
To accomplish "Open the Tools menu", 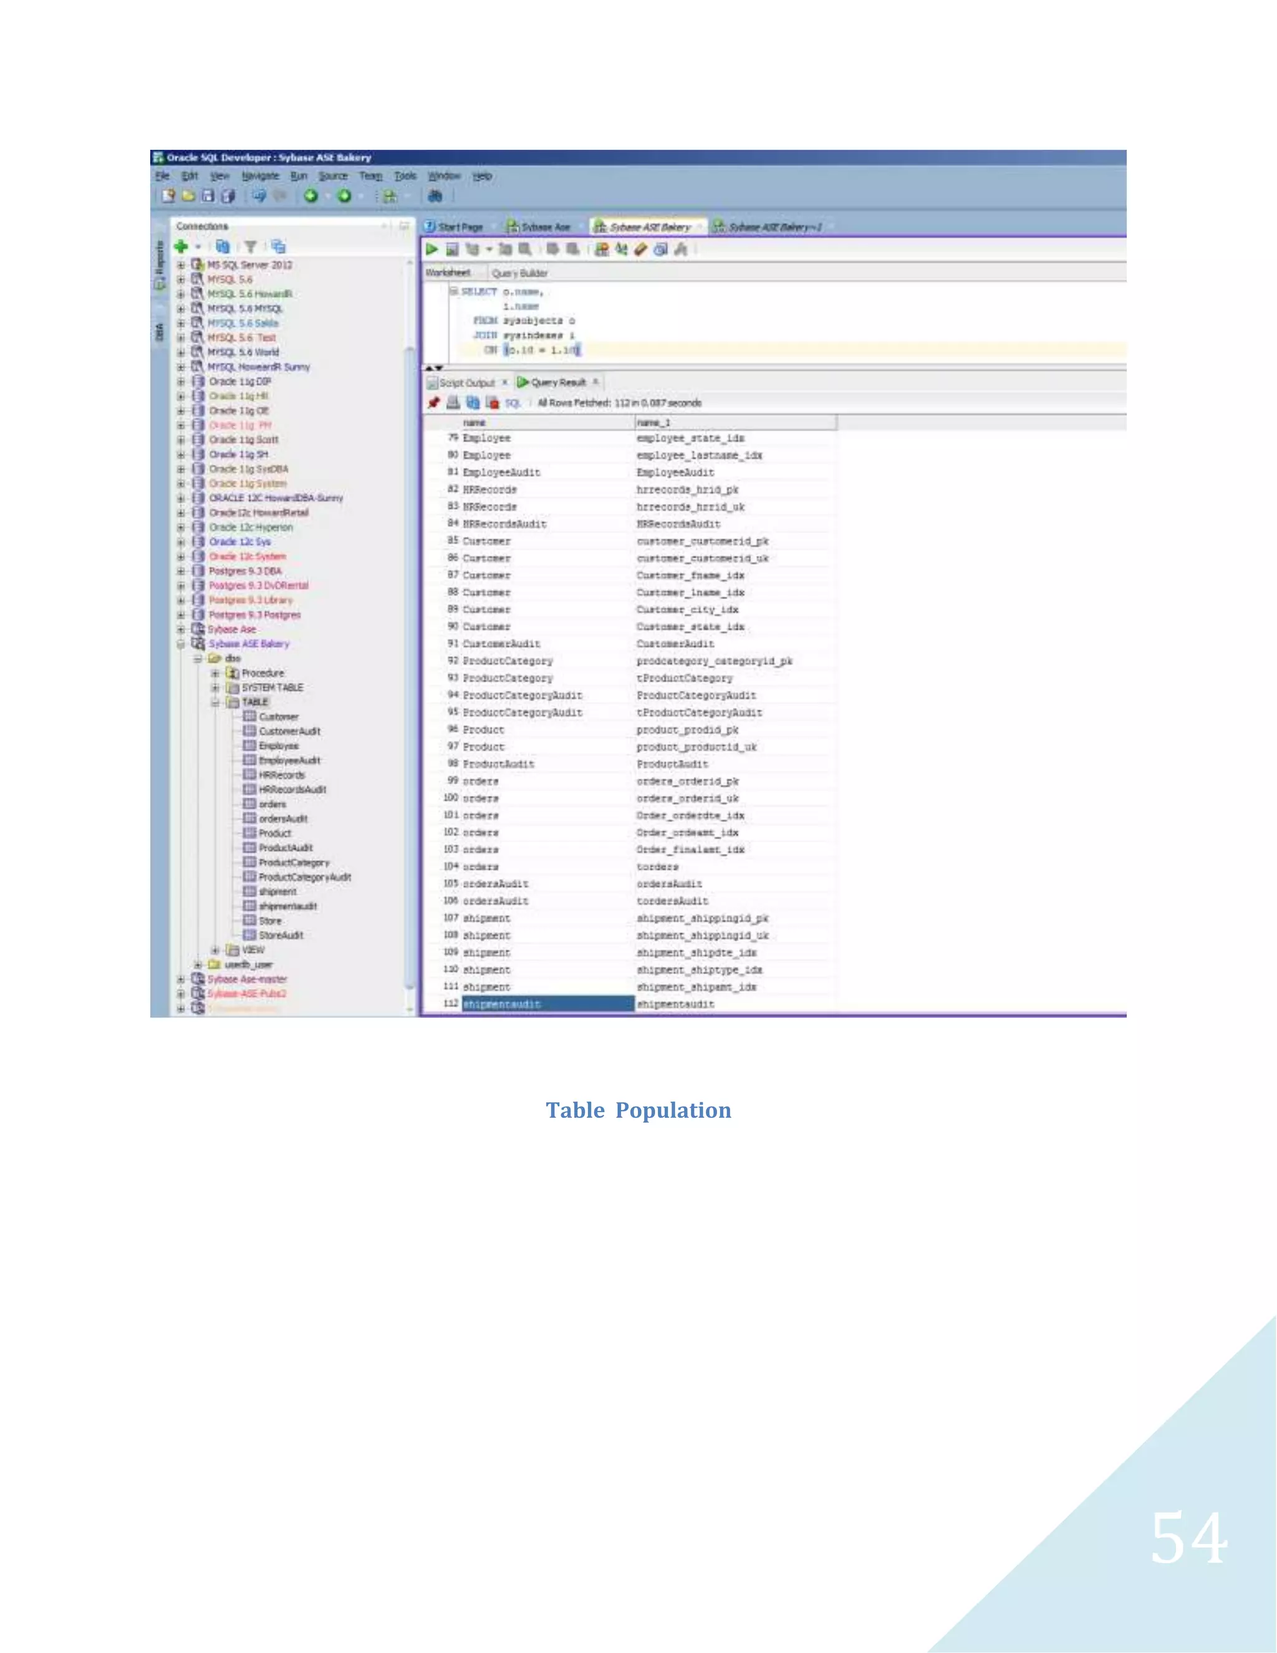I will (x=405, y=176).
